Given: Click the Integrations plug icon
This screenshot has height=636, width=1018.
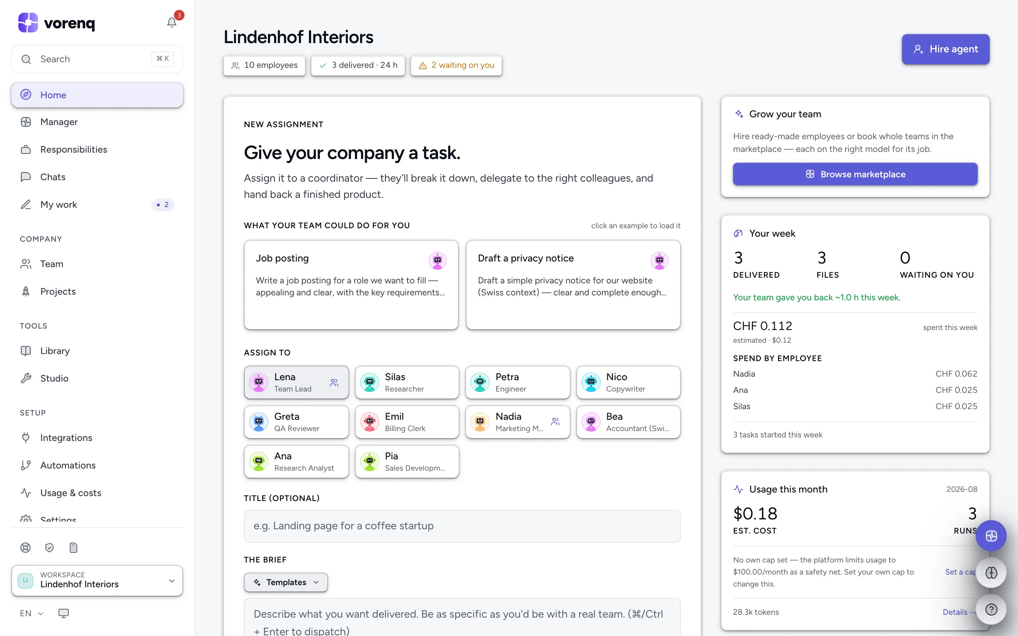Looking at the screenshot, I should click(26, 437).
